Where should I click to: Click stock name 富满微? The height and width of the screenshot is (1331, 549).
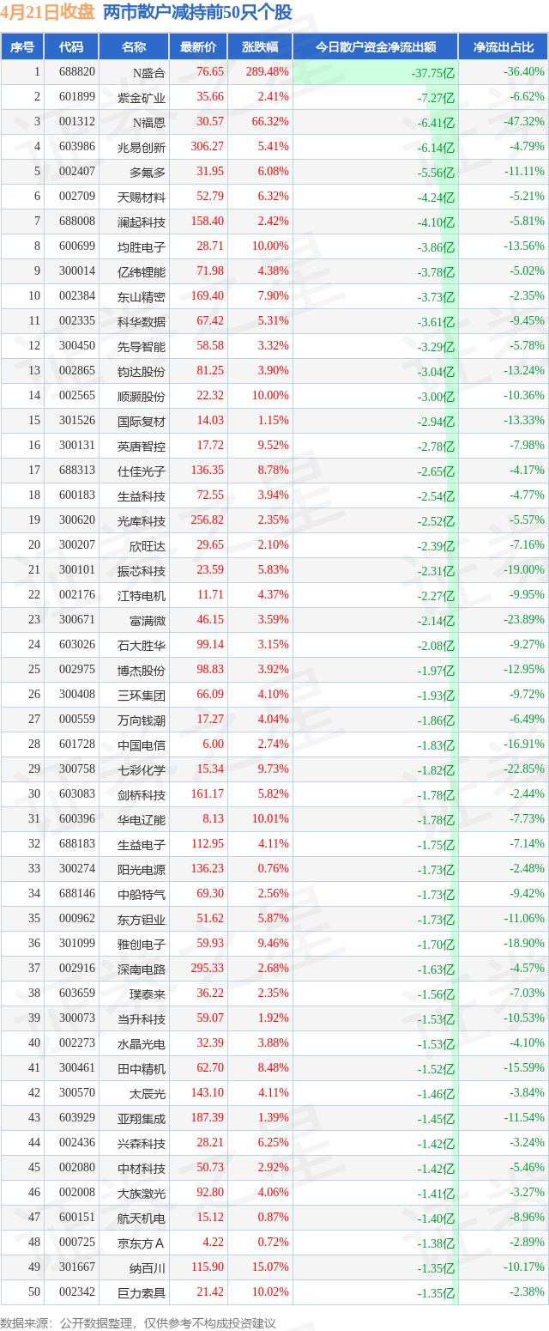click(148, 620)
